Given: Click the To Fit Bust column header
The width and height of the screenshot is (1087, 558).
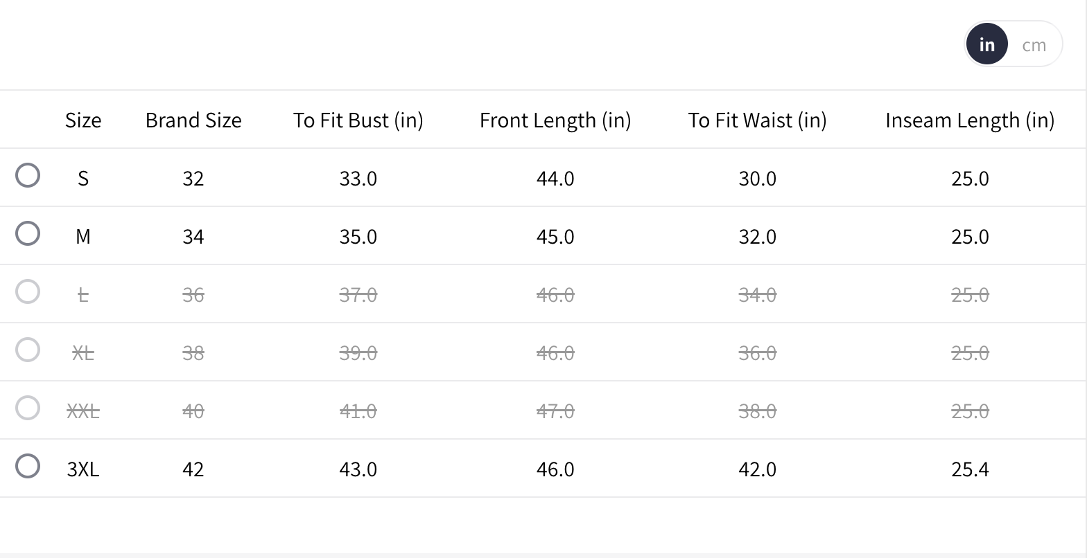Looking at the screenshot, I should [358, 120].
